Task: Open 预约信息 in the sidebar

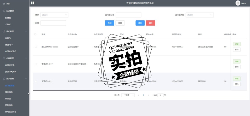Action: pyautogui.click(x=9, y=92)
